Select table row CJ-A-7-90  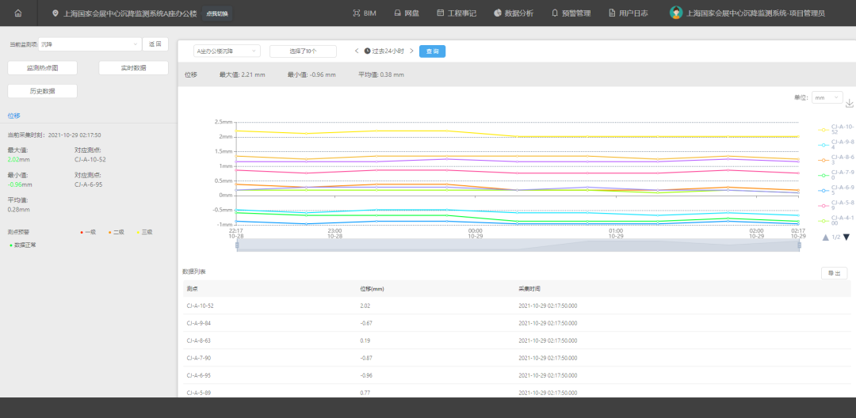(x=517, y=358)
